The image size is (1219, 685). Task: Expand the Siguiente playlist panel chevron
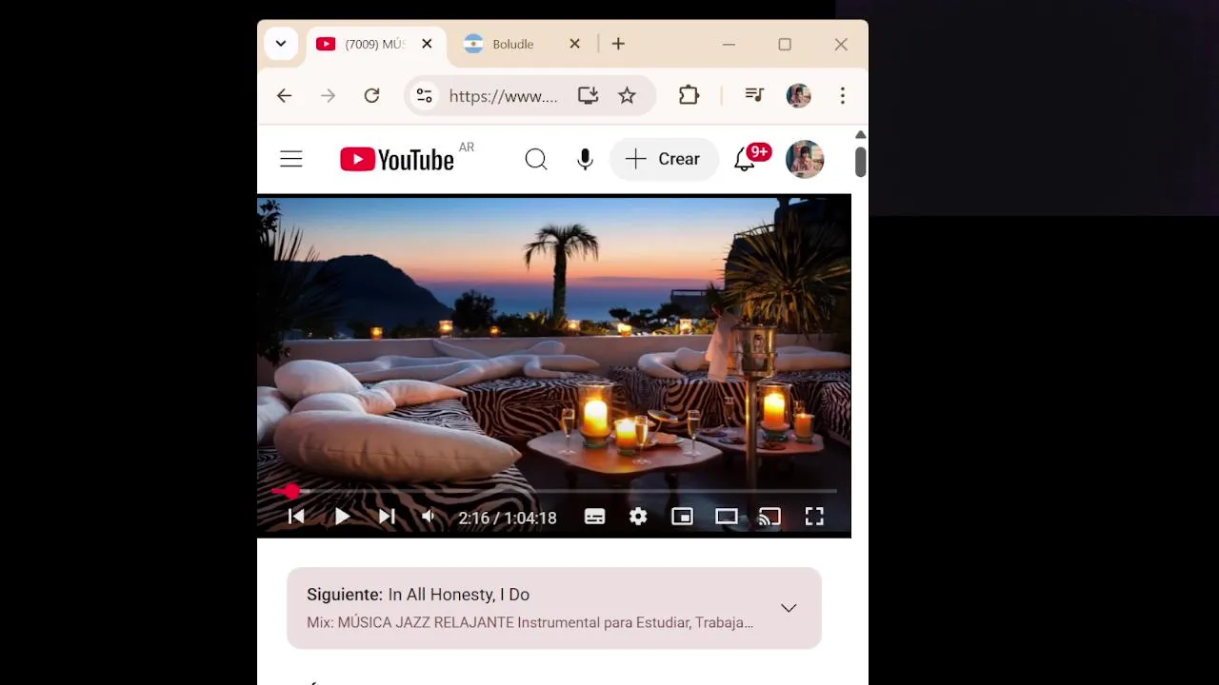pyautogui.click(x=789, y=608)
